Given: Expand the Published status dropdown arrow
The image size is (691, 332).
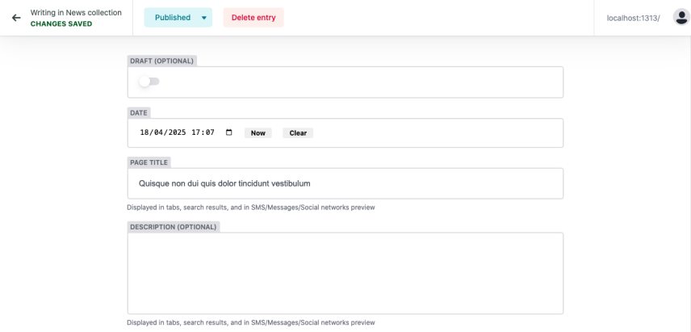Looking at the screenshot, I should click(204, 18).
